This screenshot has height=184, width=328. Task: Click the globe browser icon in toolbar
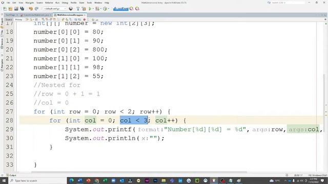71,9
